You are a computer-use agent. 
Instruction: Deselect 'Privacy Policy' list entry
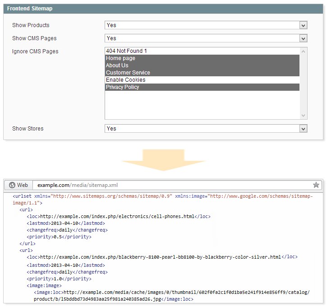[x=123, y=87]
